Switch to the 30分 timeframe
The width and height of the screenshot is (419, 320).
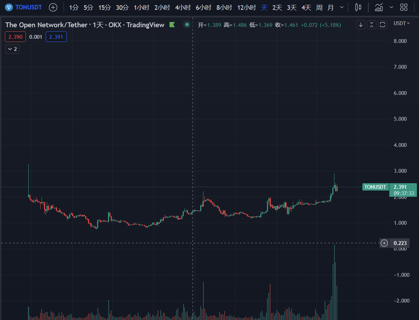[x=122, y=7]
